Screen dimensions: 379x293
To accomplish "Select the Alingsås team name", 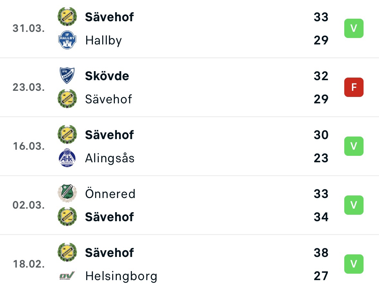I will coord(110,158).
